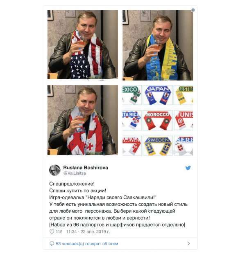Click the 53 человек(а) говорят об этом link

tap(87, 244)
